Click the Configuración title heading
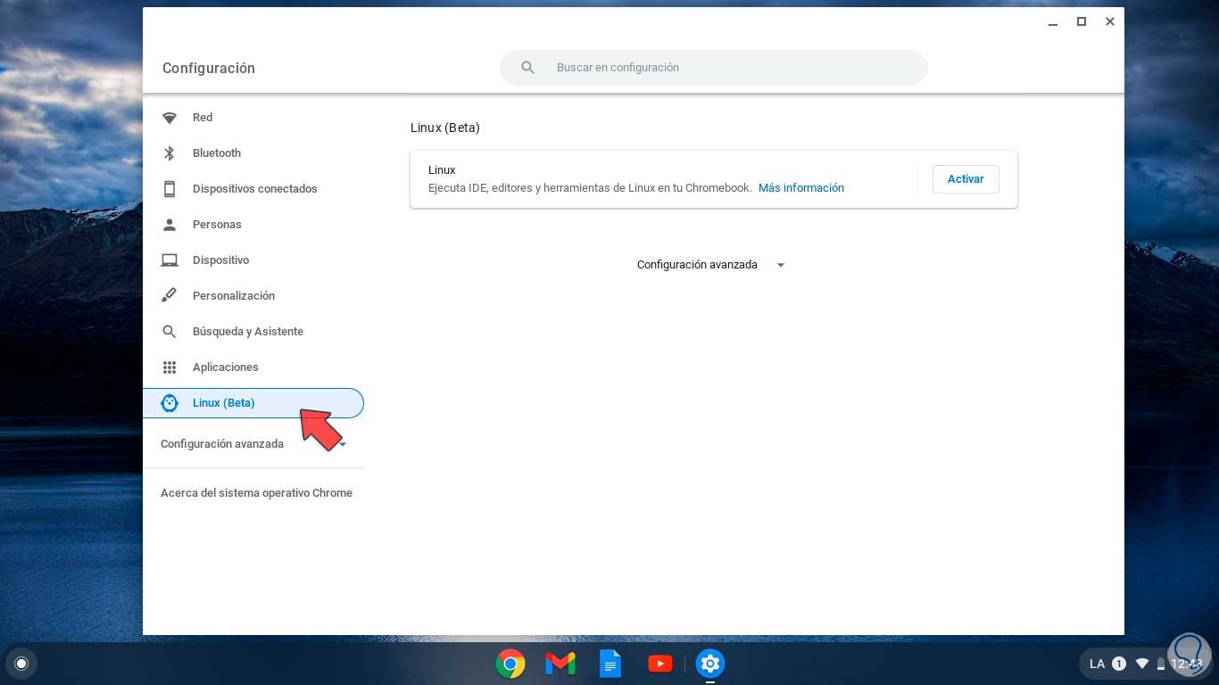The image size is (1219, 685). pos(209,68)
